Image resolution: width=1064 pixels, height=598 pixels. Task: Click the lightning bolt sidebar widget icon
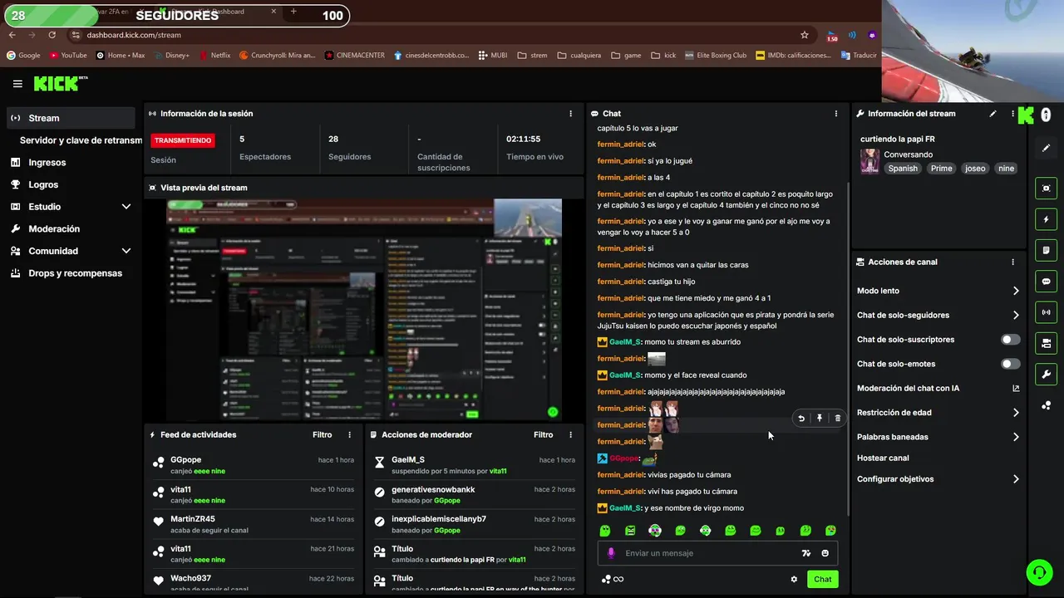pyautogui.click(x=1046, y=220)
